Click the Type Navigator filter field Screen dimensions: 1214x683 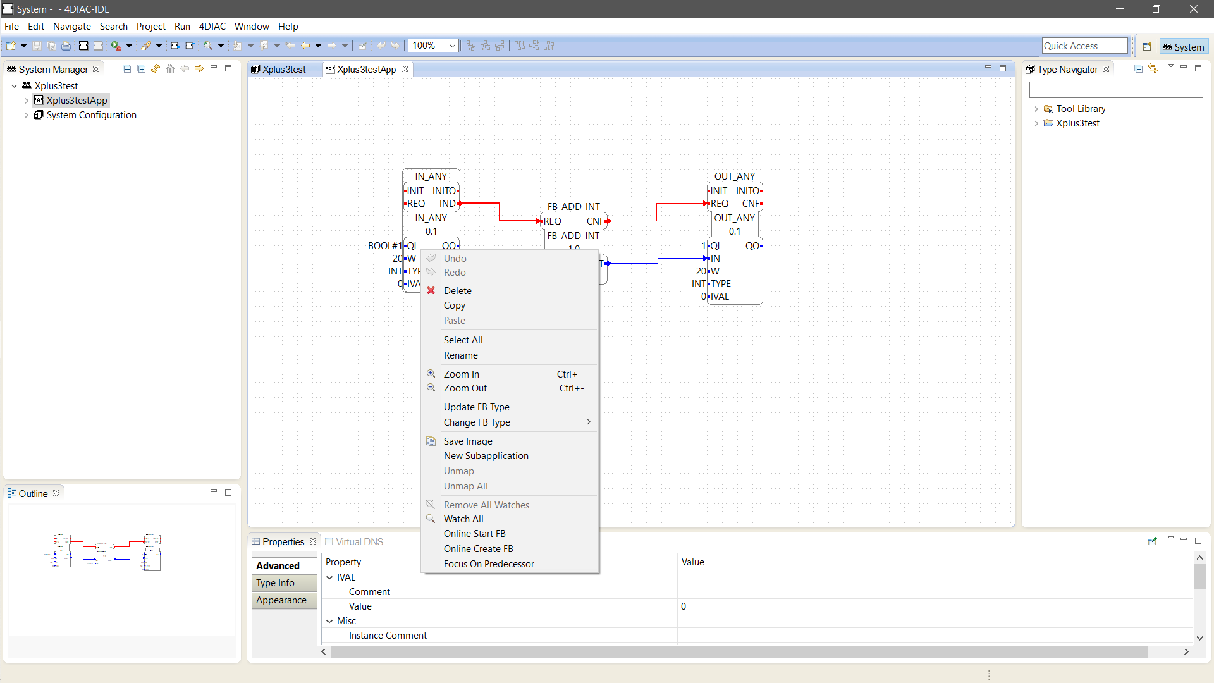coord(1116,90)
